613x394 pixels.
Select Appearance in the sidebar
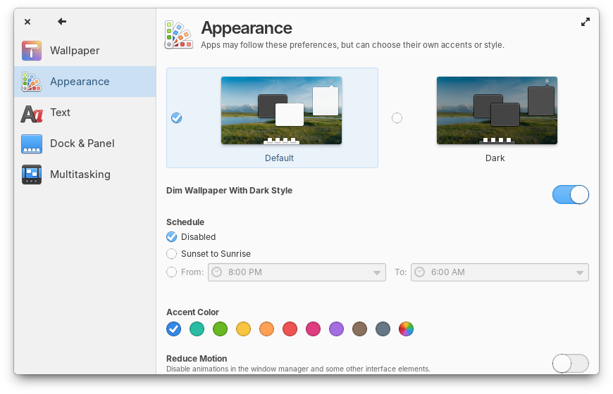tap(85, 82)
